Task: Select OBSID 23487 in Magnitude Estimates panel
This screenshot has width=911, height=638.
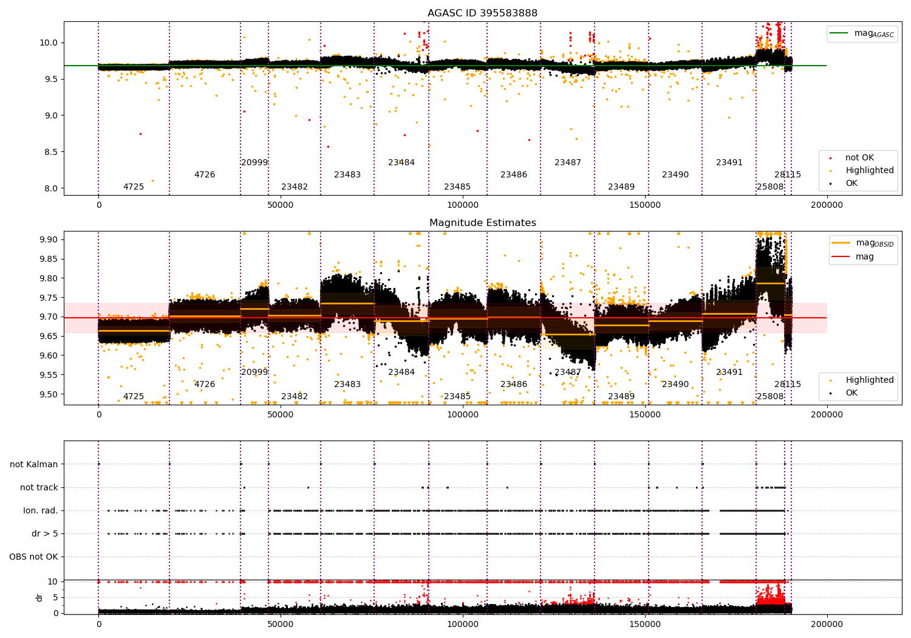Action: [x=568, y=372]
